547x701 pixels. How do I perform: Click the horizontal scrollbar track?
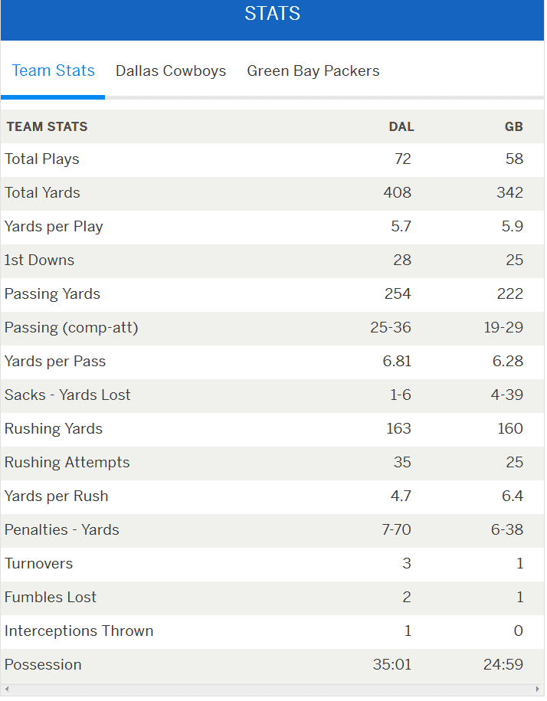[273, 690]
